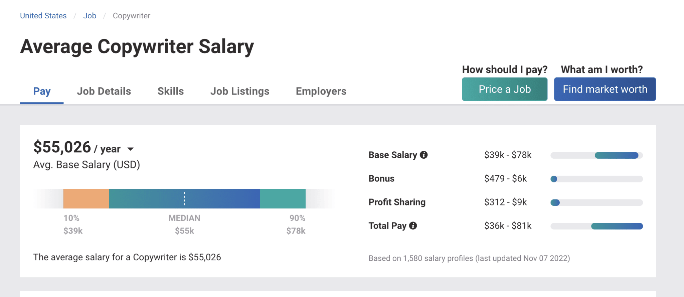Viewport: 684px width, 297px height.
Task: Click the 10% $39k label
Action: [73, 225]
